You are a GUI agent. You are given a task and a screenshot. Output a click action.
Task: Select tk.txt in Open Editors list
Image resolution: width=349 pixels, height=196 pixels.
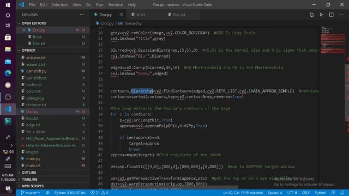click(x=53, y=37)
